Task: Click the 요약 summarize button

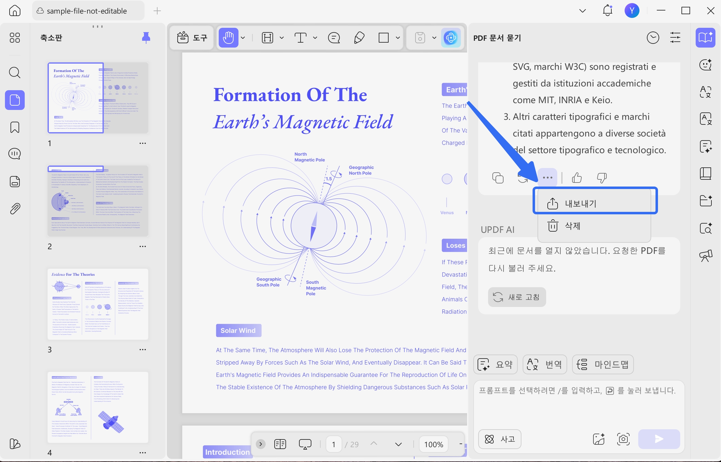Action: point(495,364)
